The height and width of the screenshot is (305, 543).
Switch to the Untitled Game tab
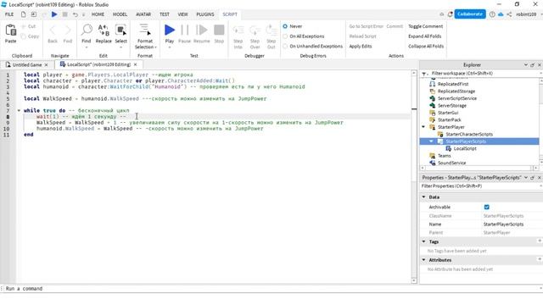(27, 64)
